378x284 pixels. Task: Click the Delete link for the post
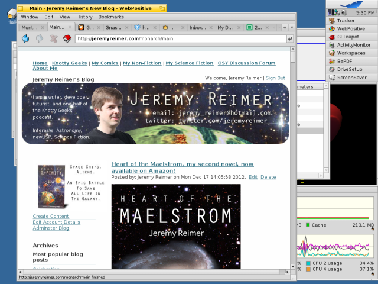click(268, 177)
